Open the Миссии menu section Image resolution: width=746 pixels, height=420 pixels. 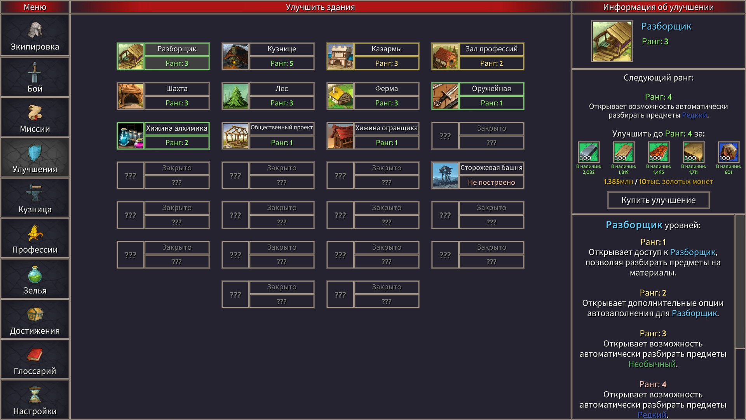click(x=35, y=117)
